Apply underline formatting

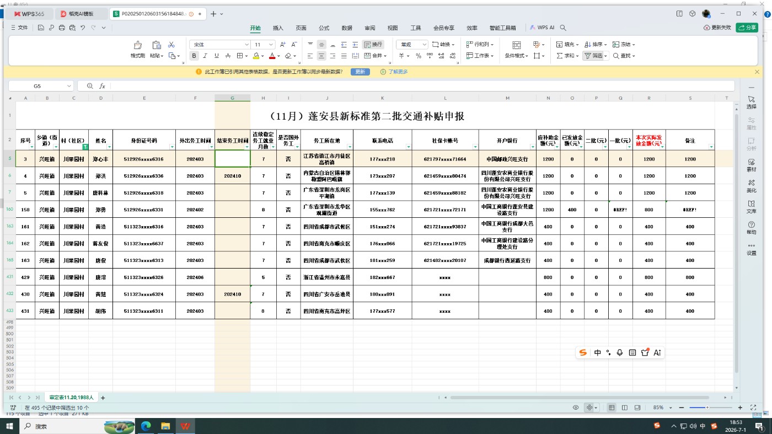pyautogui.click(x=217, y=56)
